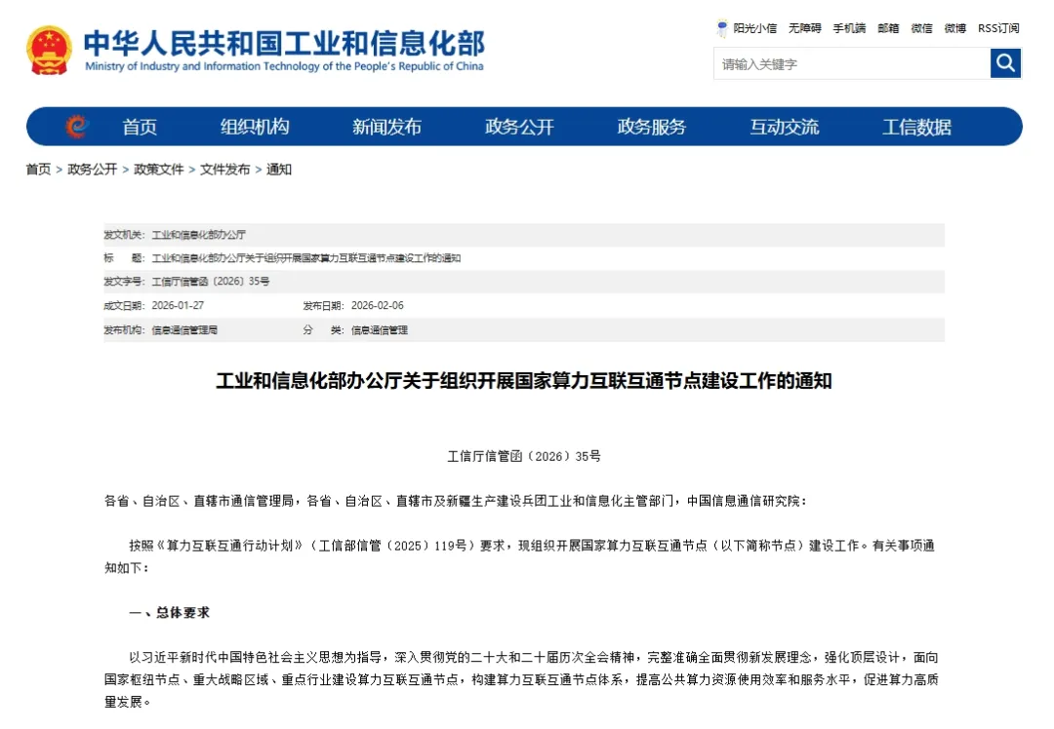Screen dimensions: 1054x729
Task: Go to 政务公开 in main navigation
Action: 519,128
